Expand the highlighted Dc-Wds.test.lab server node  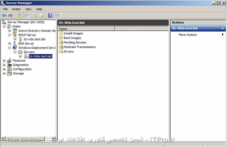coord(20,56)
